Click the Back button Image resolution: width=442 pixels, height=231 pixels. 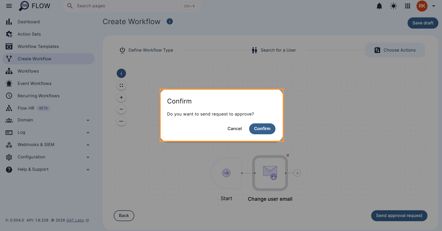[124, 216]
